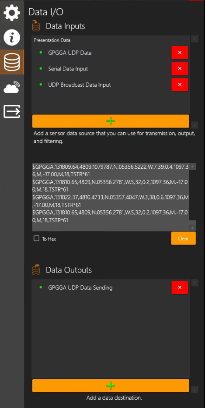Delete the UDP Broadcast Data Input

coord(180,85)
